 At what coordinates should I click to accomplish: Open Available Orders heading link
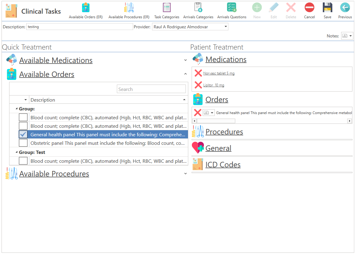click(x=47, y=74)
